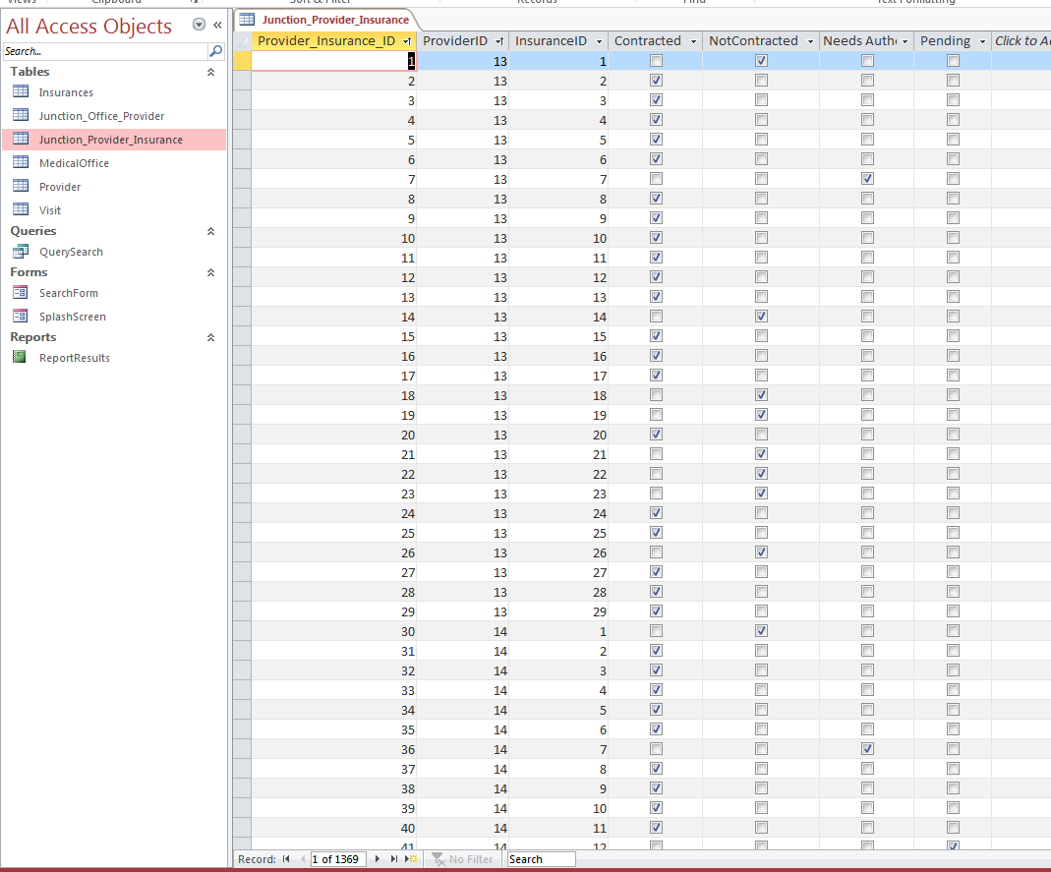Click the No Filter button in the status bar
1051x872 pixels.
(x=462, y=858)
